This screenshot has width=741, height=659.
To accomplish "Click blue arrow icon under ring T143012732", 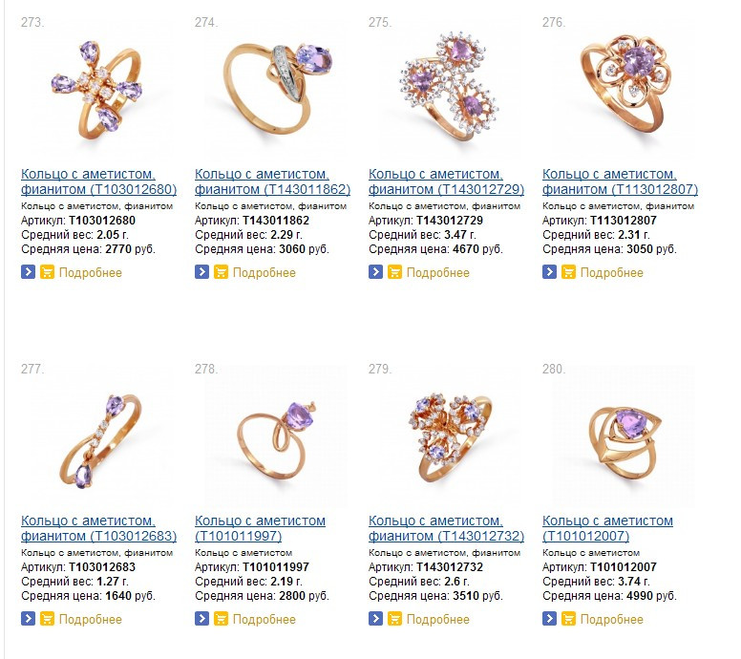I will point(375,619).
